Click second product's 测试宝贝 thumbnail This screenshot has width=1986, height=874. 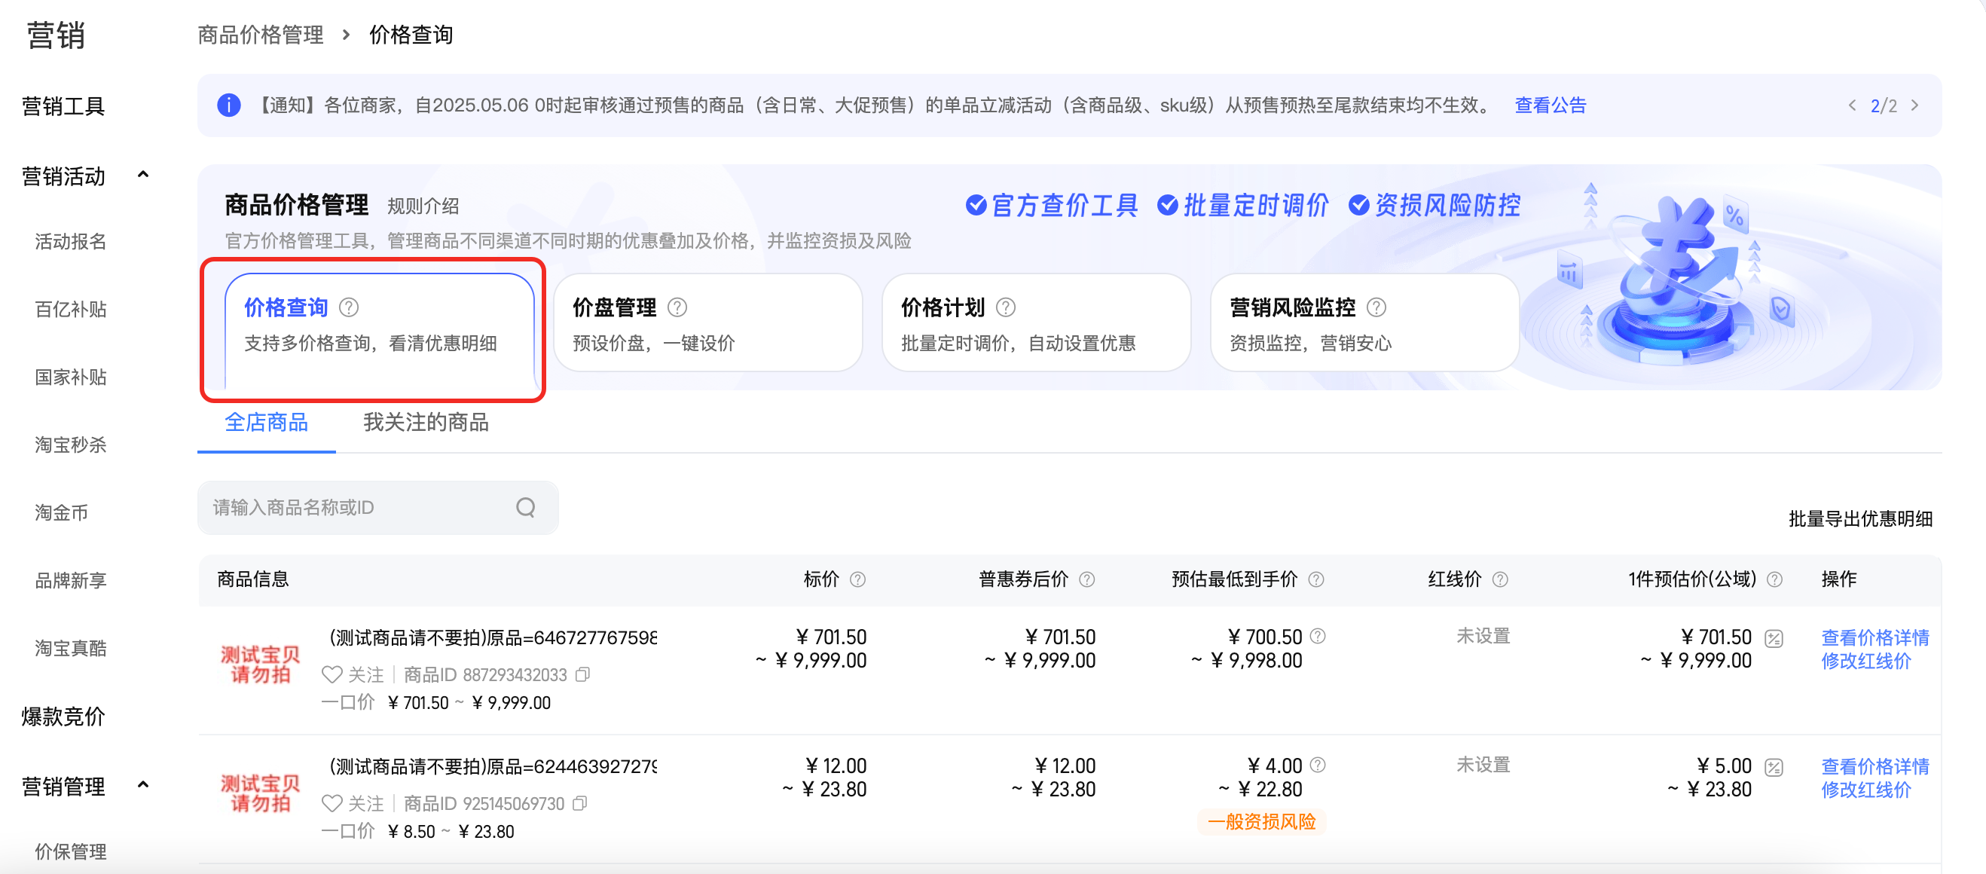tap(261, 793)
